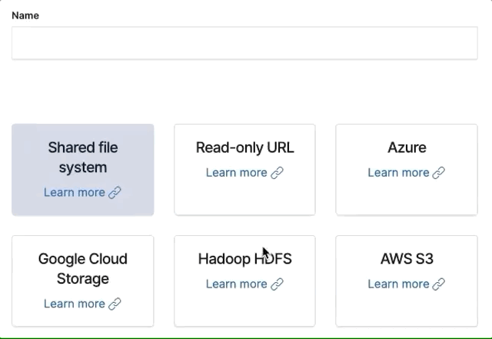Select Azure as the repository type
This screenshot has width=492, height=339.
coord(407,148)
